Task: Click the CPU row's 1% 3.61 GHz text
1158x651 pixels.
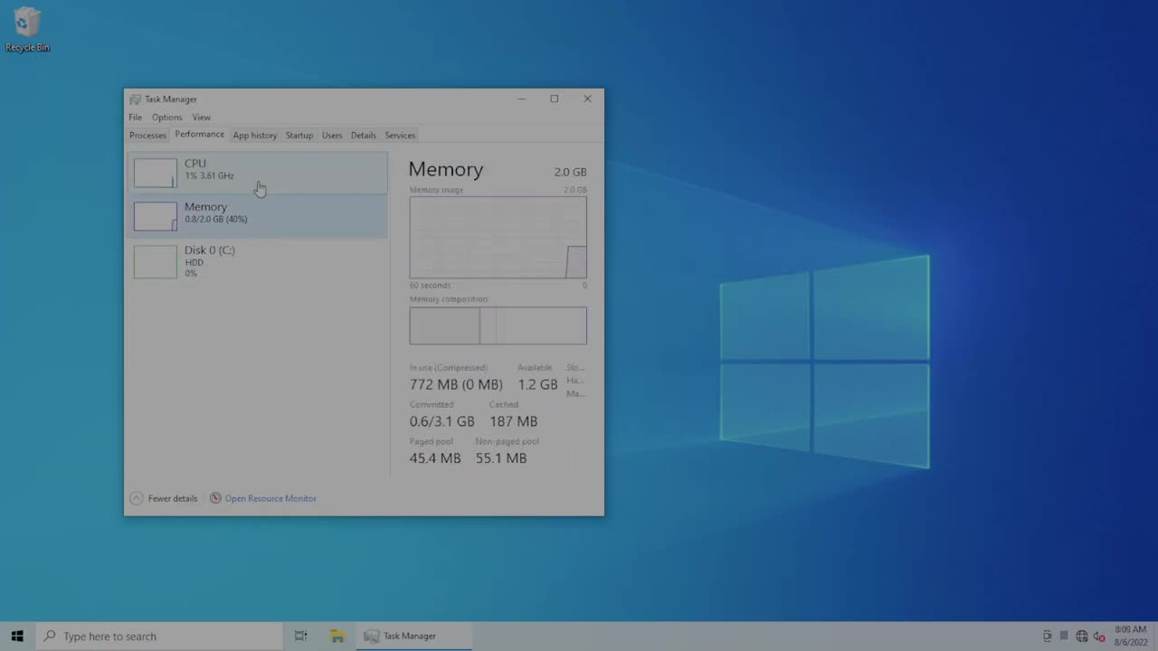Action: pos(209,176)
